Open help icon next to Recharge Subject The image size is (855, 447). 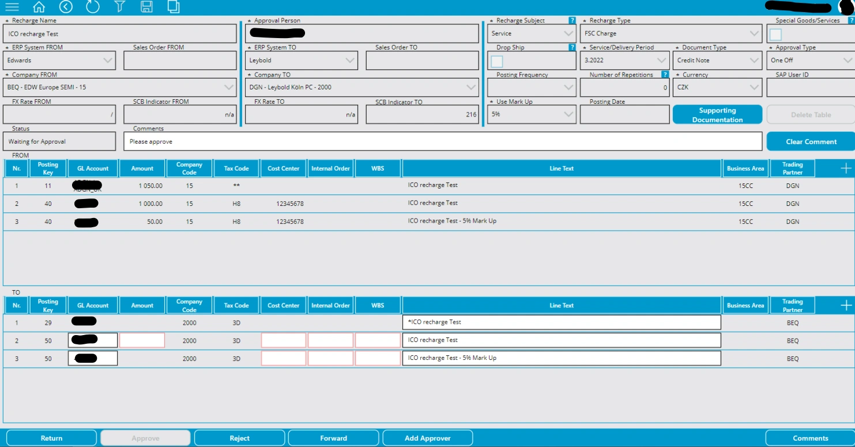tap(572, 20)
